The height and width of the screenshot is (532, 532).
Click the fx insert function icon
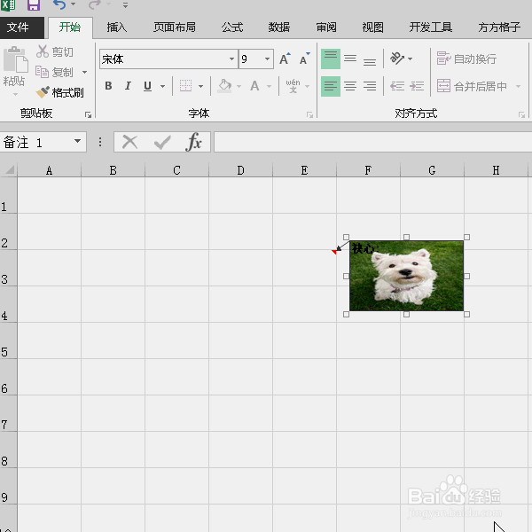pyautogui.click(x=193, y=142)
